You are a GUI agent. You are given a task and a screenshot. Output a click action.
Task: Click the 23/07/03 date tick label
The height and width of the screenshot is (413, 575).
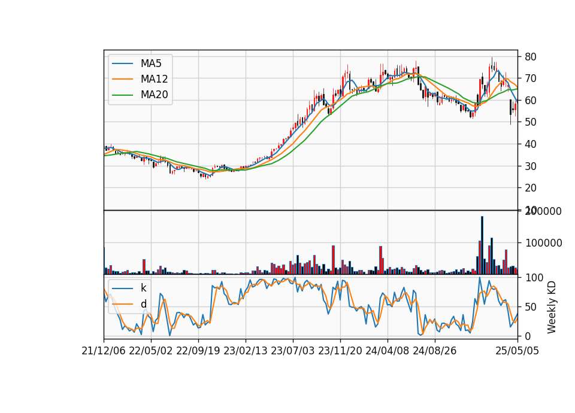[x=293, y=351]
